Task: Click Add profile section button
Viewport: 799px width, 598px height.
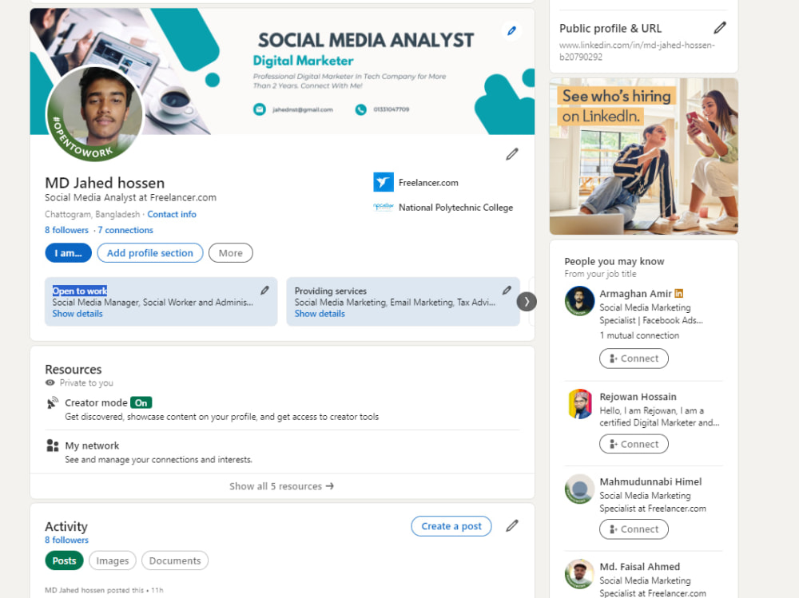Action: [x=150, y=253]
